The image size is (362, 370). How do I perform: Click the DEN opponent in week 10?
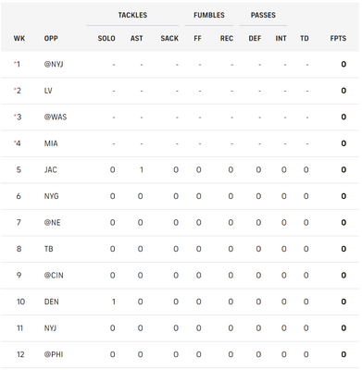click(x=51, y=302)
